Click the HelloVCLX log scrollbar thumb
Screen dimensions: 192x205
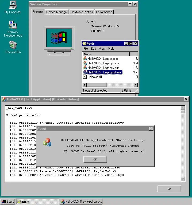[183, 112]
